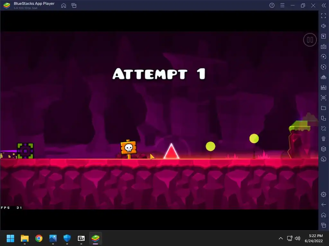The width and height of the screenshot is (329, 246).
Task: Open BlueStacks settings gear
Action: pyautogui.click(x=323, y=194)
